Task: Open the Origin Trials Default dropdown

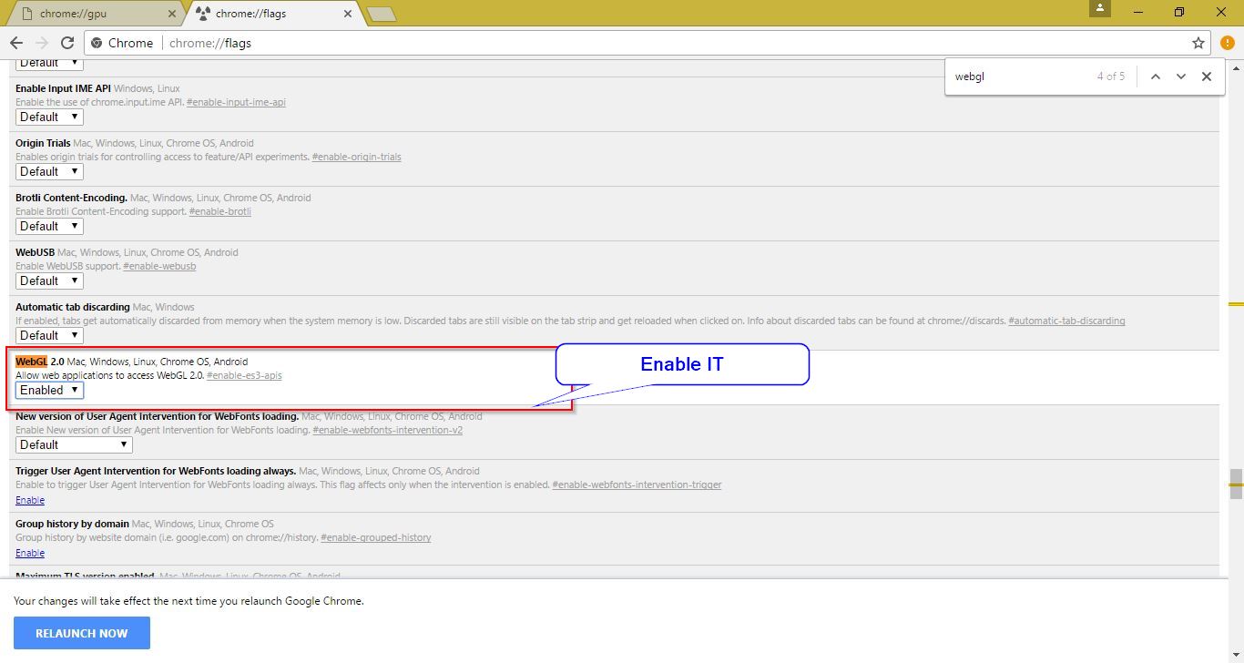Action: 49,171
